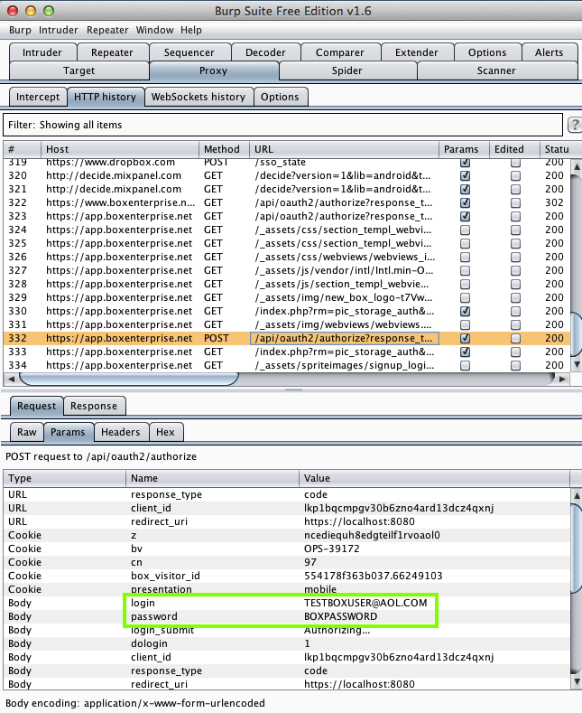Image resolution: width=582 pixels, height=713 pixels.
Task: Select history row 322 boxenterprise authorize
Action: pos(287,202)
